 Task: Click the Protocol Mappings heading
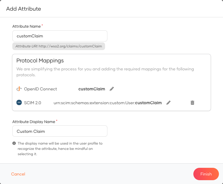click(x=40, y=61)
